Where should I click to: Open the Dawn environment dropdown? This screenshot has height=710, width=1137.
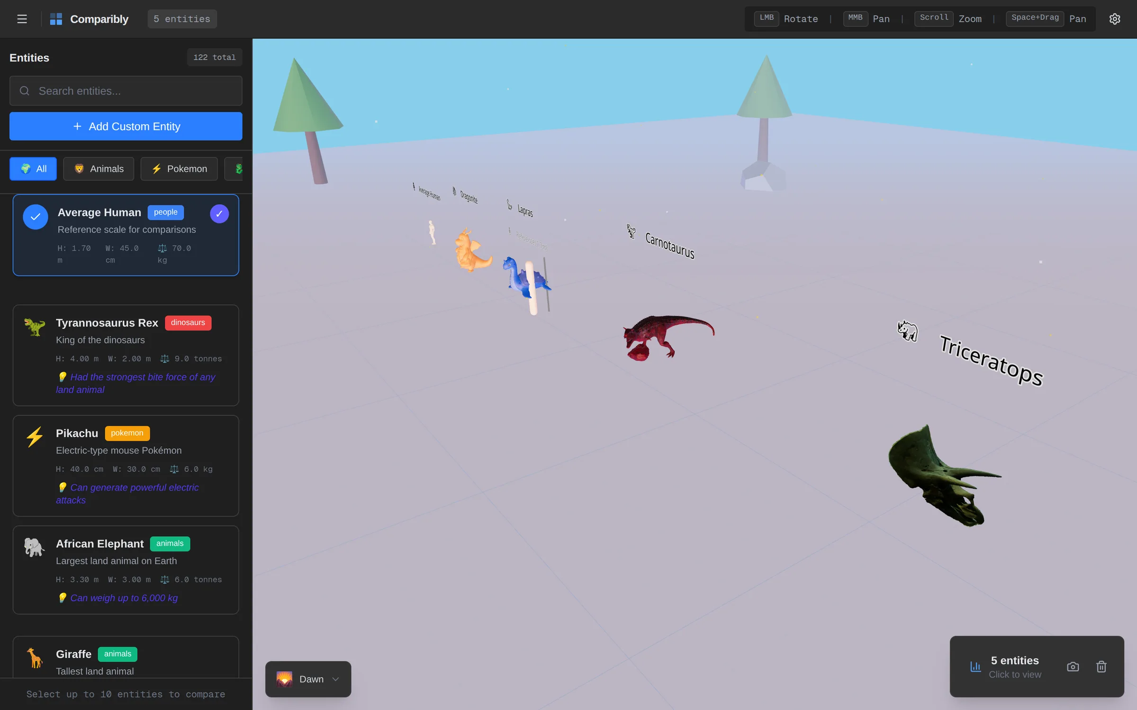pos(308,679)
